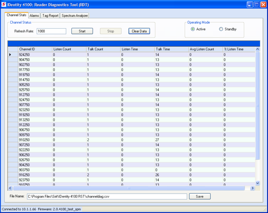Click the table scroll-up arrow
The height and width of the screenshot is (213, 268).
click(257, 49)
